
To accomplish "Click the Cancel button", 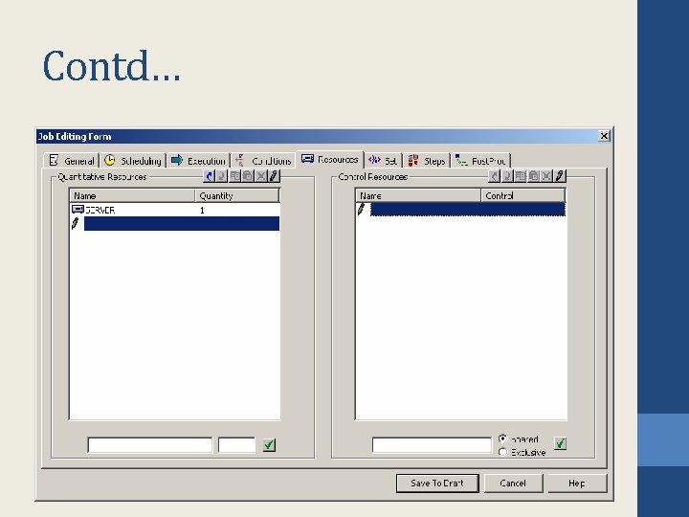I will point(513,483).
